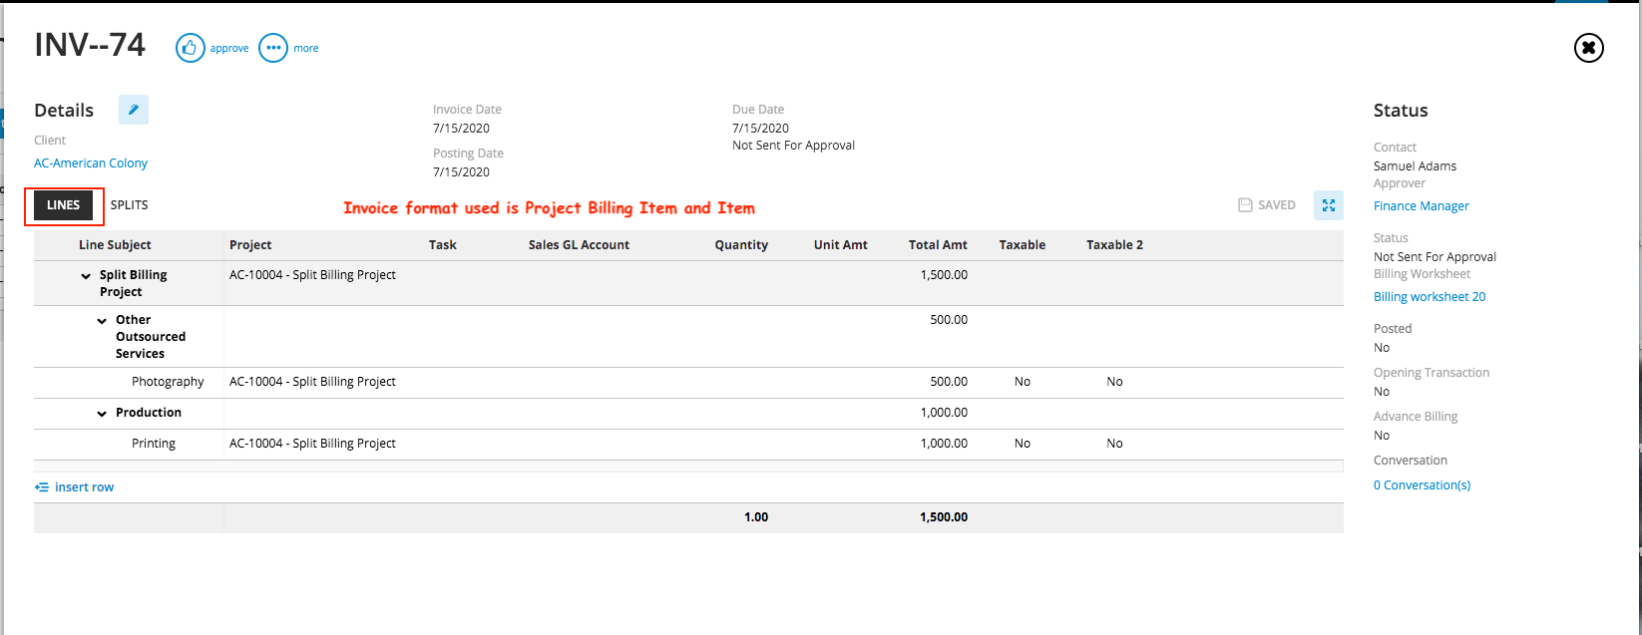Click the Printing row project cell
The height and width of the screenshot is (635, 1642).
pos(312,444)
